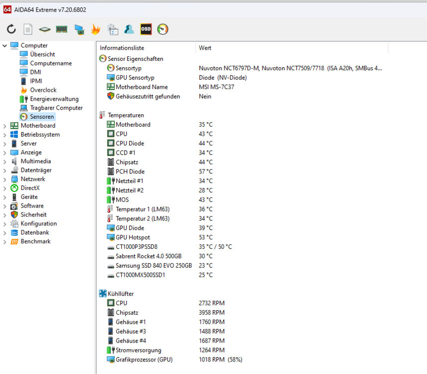Screen dimensions: 427x374
Task: Collapse the Computer tree node
Action: pyautogui.click(x=5, y=45)
